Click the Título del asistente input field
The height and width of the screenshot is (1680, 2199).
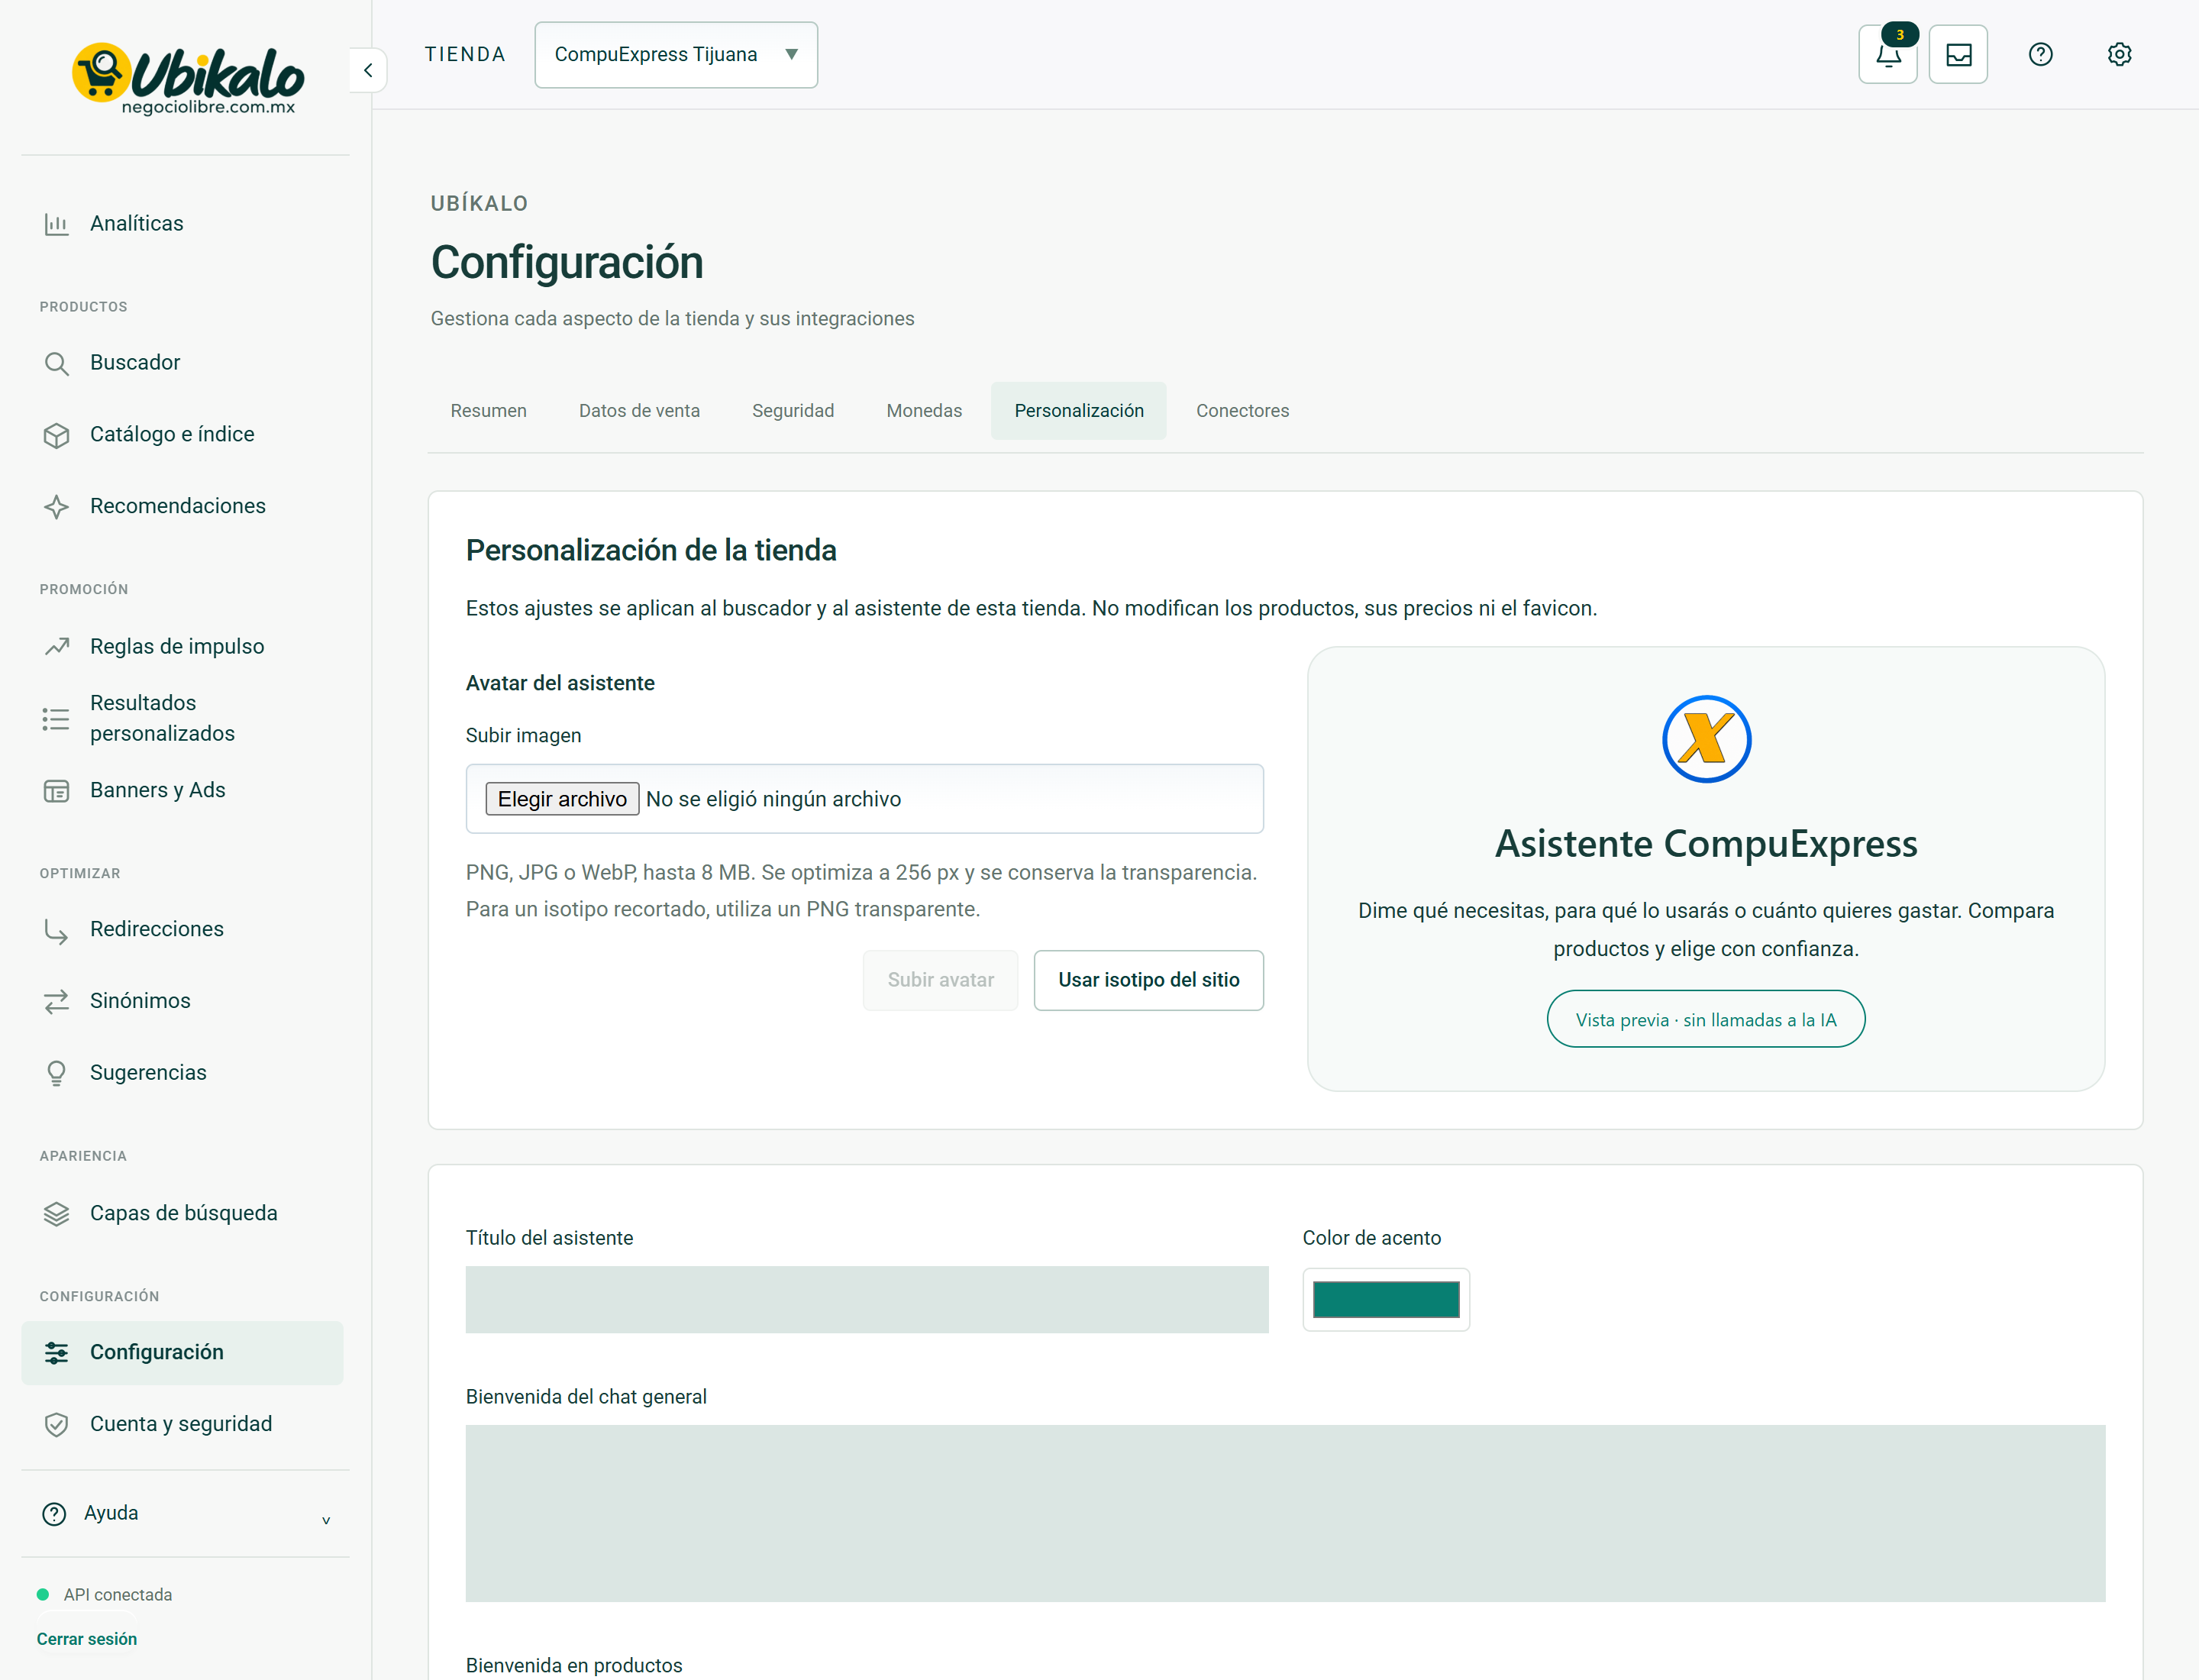point(867,1299)
